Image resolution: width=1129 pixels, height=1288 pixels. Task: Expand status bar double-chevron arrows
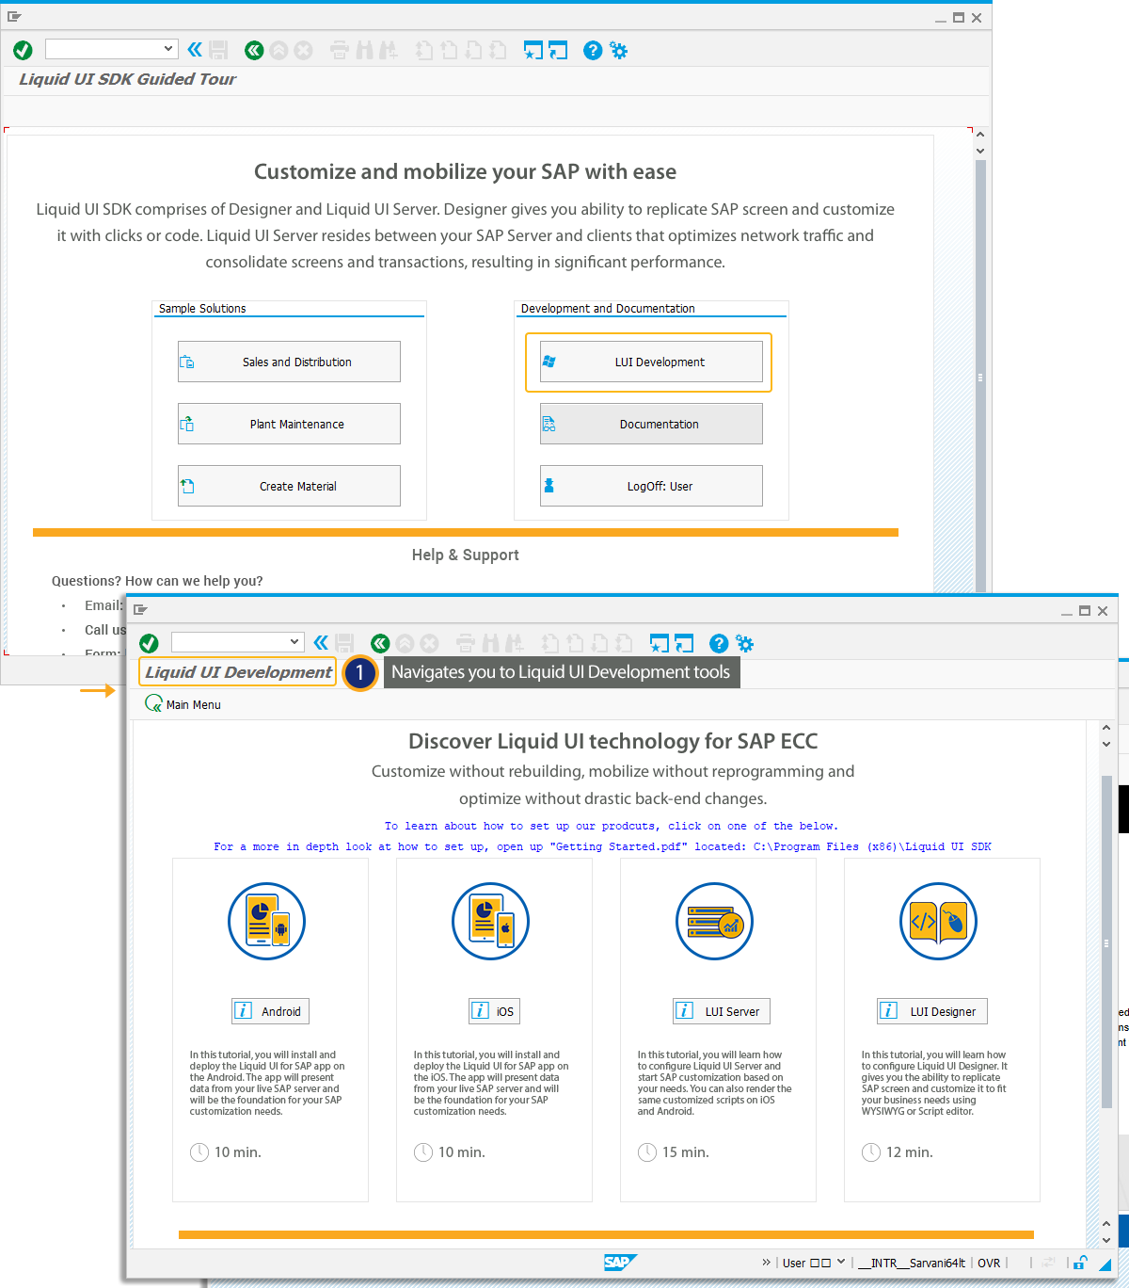(x=767, y=1263)
